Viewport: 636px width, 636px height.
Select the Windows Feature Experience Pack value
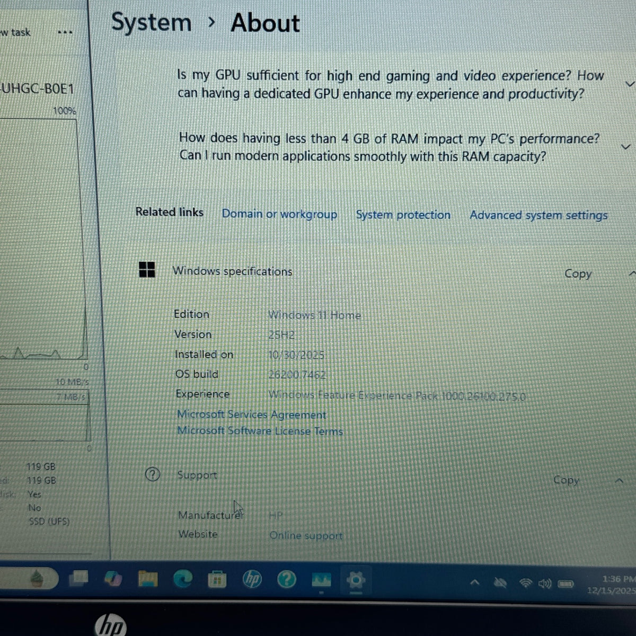[397, 395]
